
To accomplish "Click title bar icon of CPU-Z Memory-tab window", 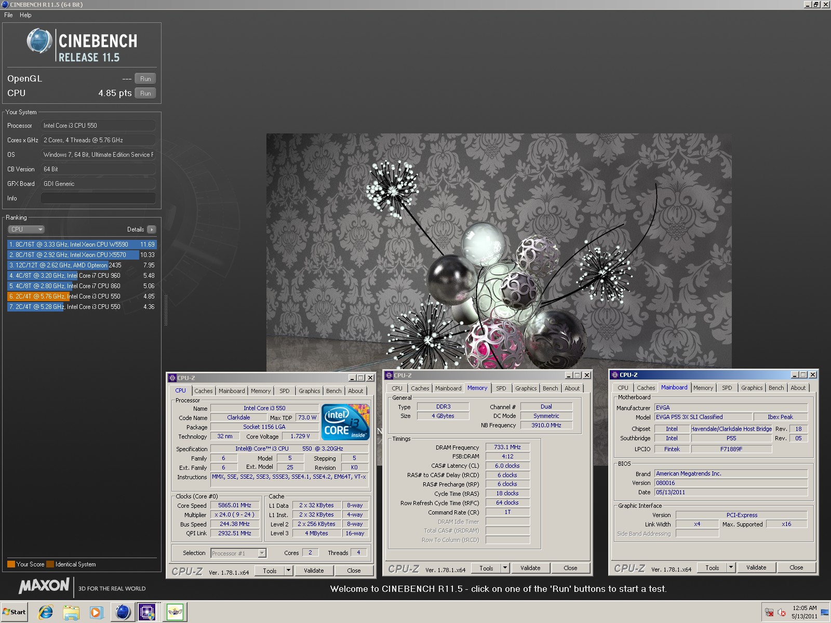I will click(x=389, y=375).
